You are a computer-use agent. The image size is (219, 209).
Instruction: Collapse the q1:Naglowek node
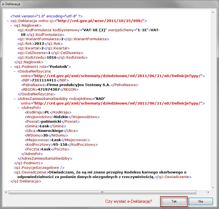[11, 26]
